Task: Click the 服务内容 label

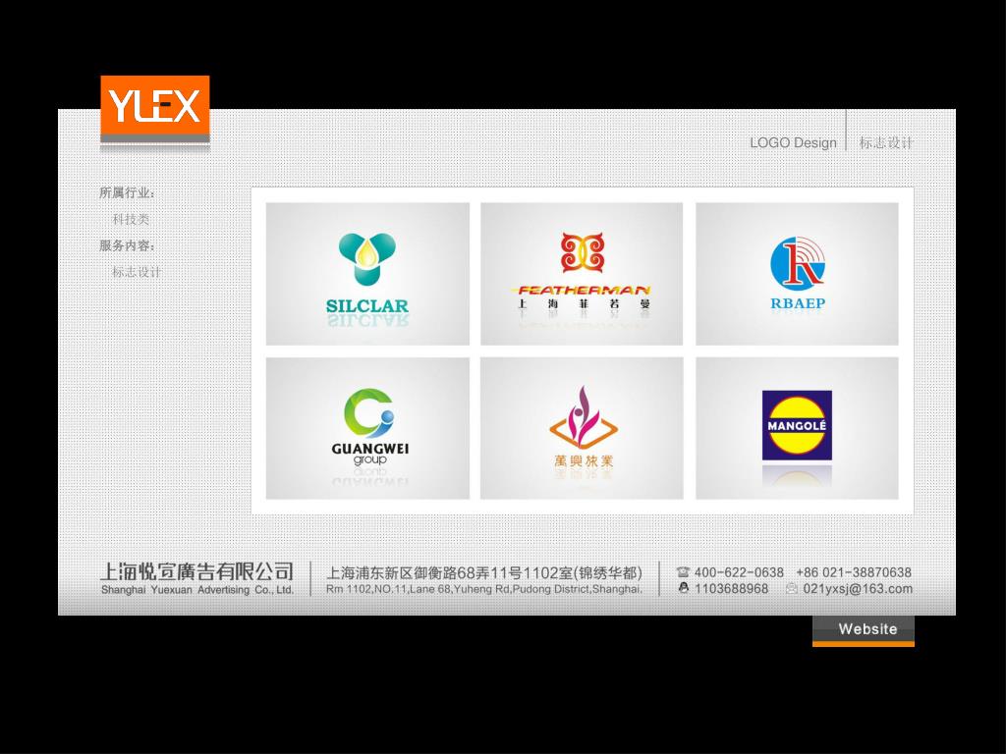Action: pos(127,245)
